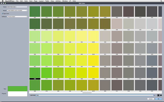Screen dimensions: 164x102
Task: Select the PANTONE 364 swatch
Action: coord(35,24)
